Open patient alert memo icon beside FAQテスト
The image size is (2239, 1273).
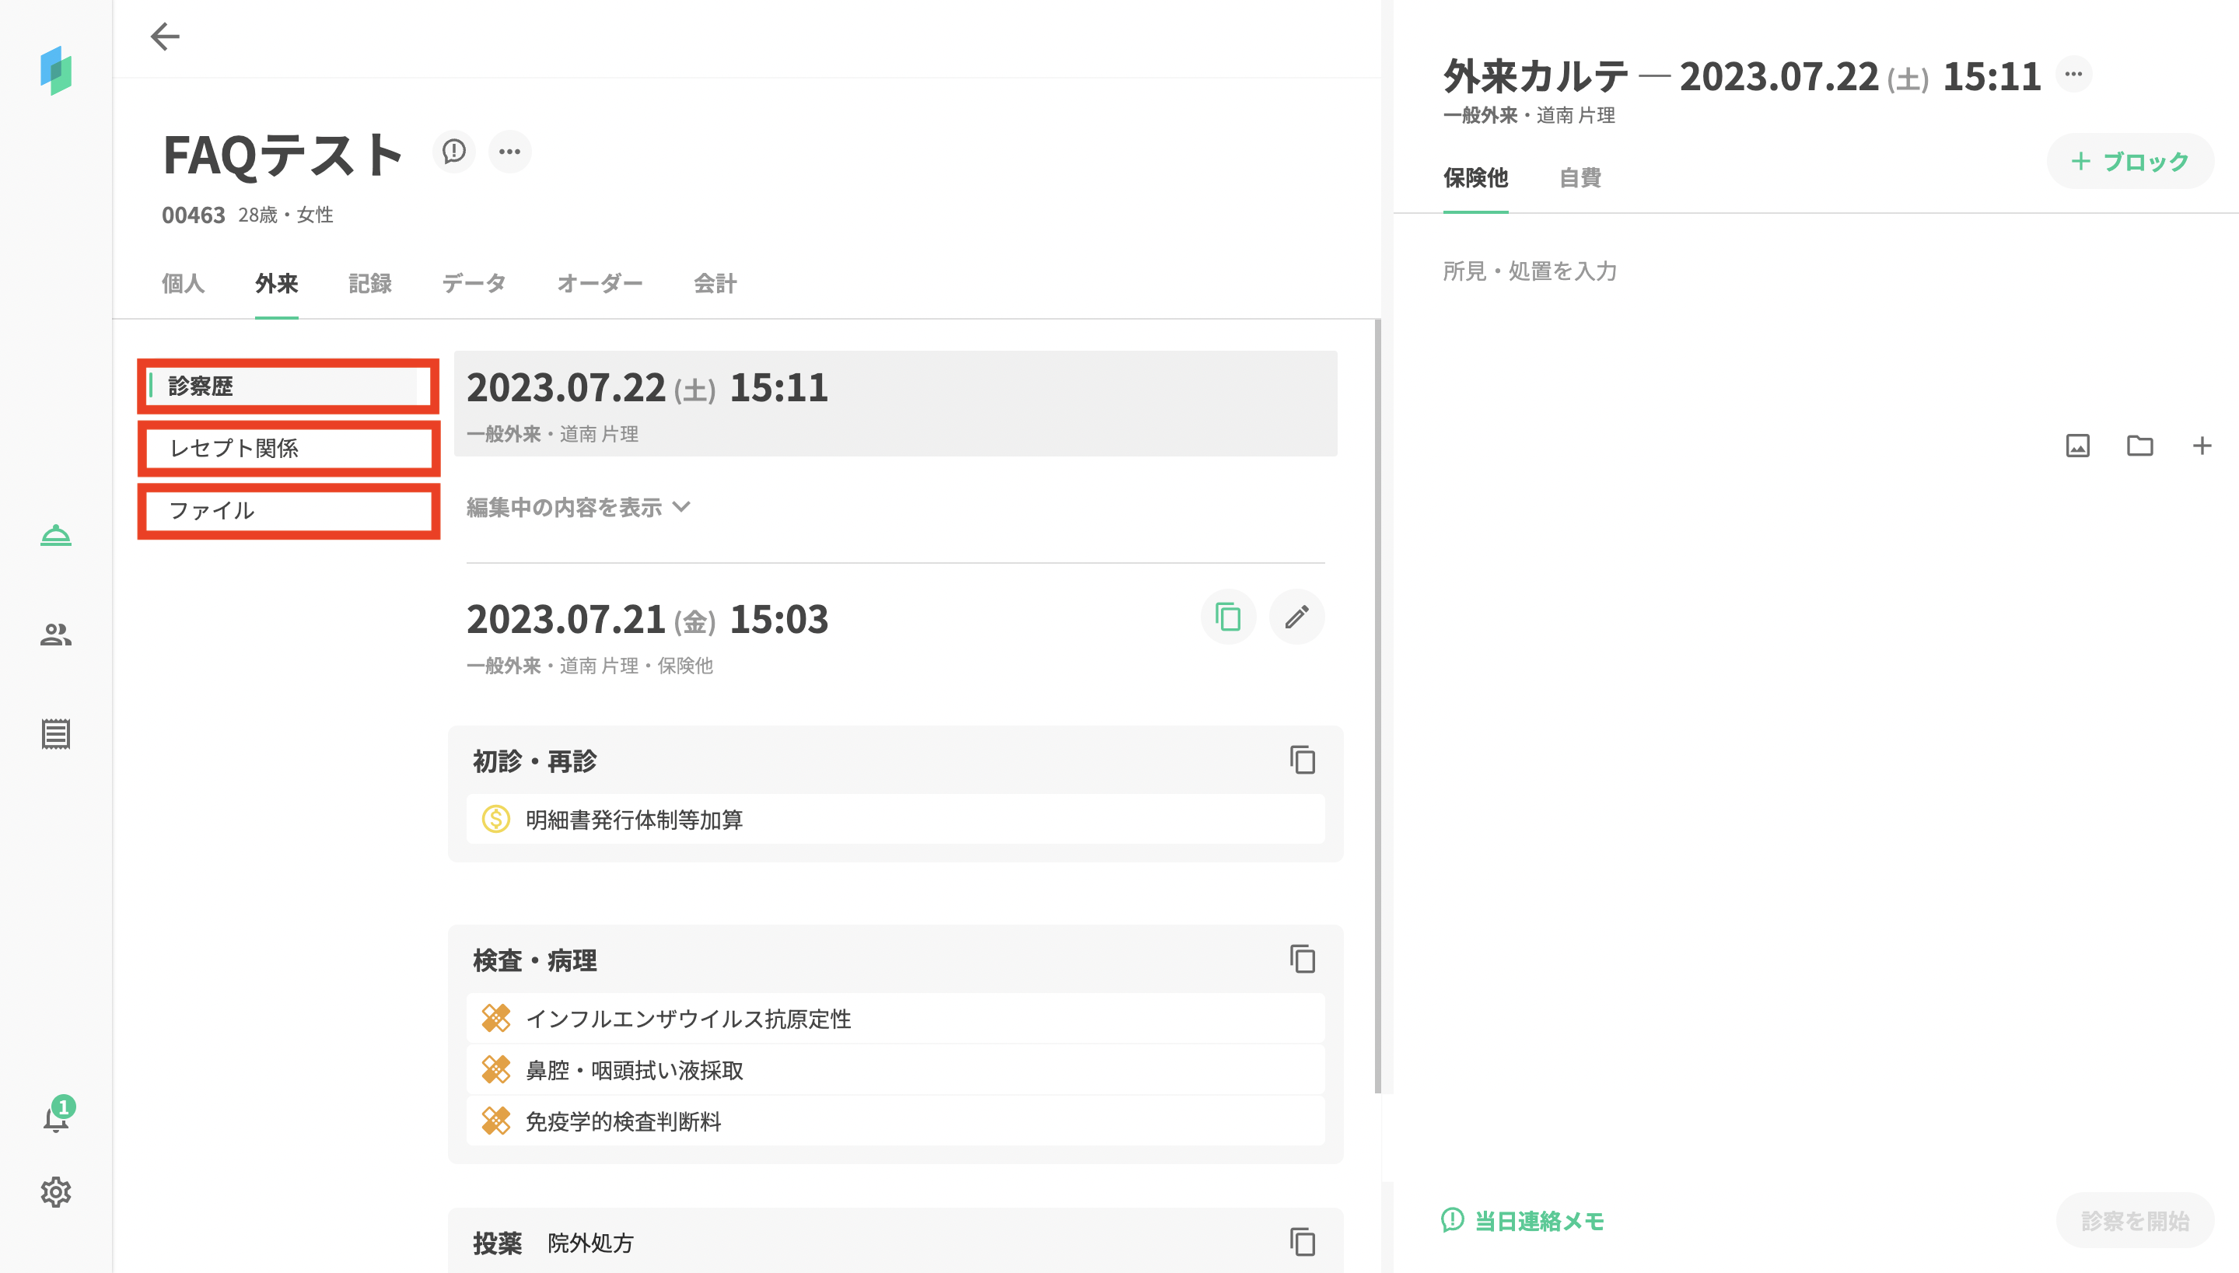[453, 152]
